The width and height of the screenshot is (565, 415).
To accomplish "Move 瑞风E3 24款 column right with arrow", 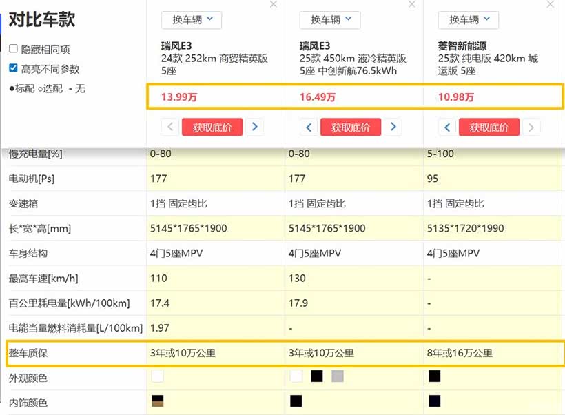I will tap(255, 127).
